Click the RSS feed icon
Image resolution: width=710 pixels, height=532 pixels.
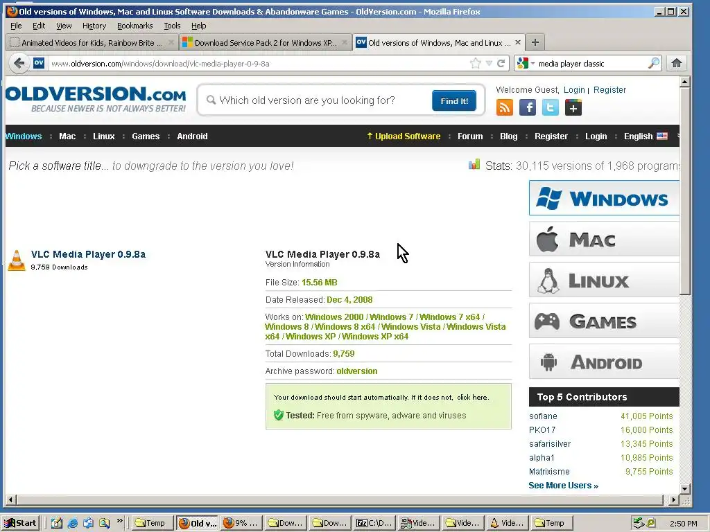pos(505,107)
